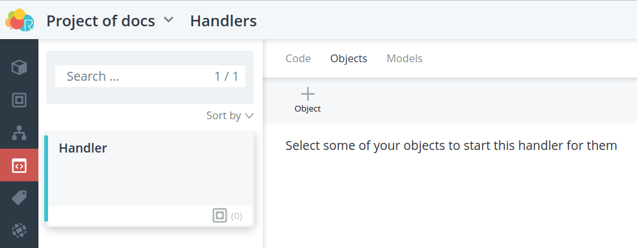Image resolution: width=637 pixels, height=248 pixels.
Task: Click the Project of docs title
Action: pyautogui.click(x=101, y=21)
